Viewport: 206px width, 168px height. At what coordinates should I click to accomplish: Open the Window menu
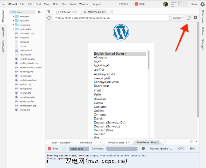pyautogui.click(x=84, y=4)
